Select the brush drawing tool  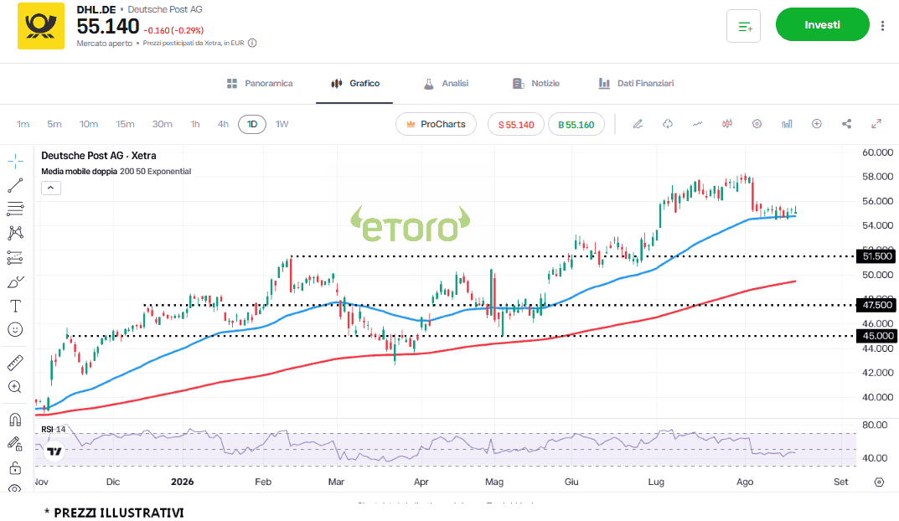coord(15,282)
